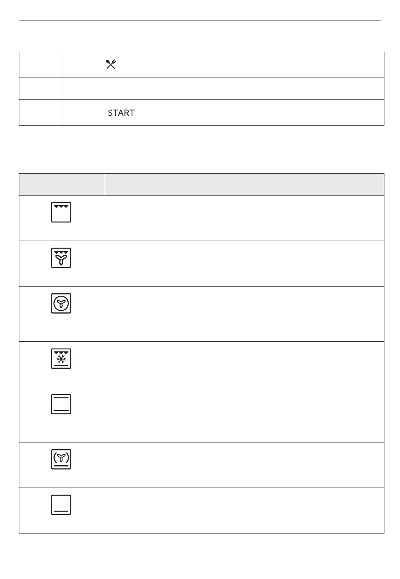Click the empty cell beside conventional heating icon
Screen dimensions: 400x579
(x=245, y=415)
